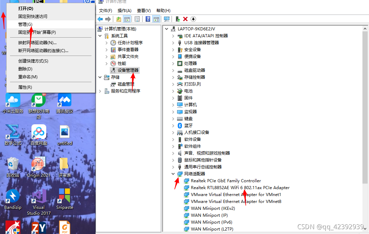Screen dimensions: 369x234
Task: Select Bandizip desktop icon
Action: (x=13, y=199)
